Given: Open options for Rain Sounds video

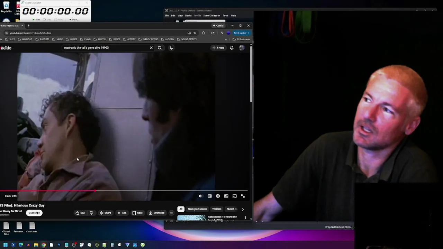Looking at the screenshot, I should [x=245, y=218].
